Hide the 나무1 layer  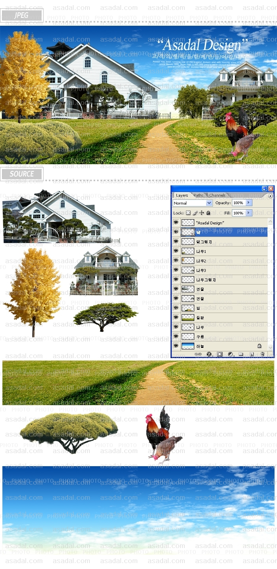pos(176,251)
